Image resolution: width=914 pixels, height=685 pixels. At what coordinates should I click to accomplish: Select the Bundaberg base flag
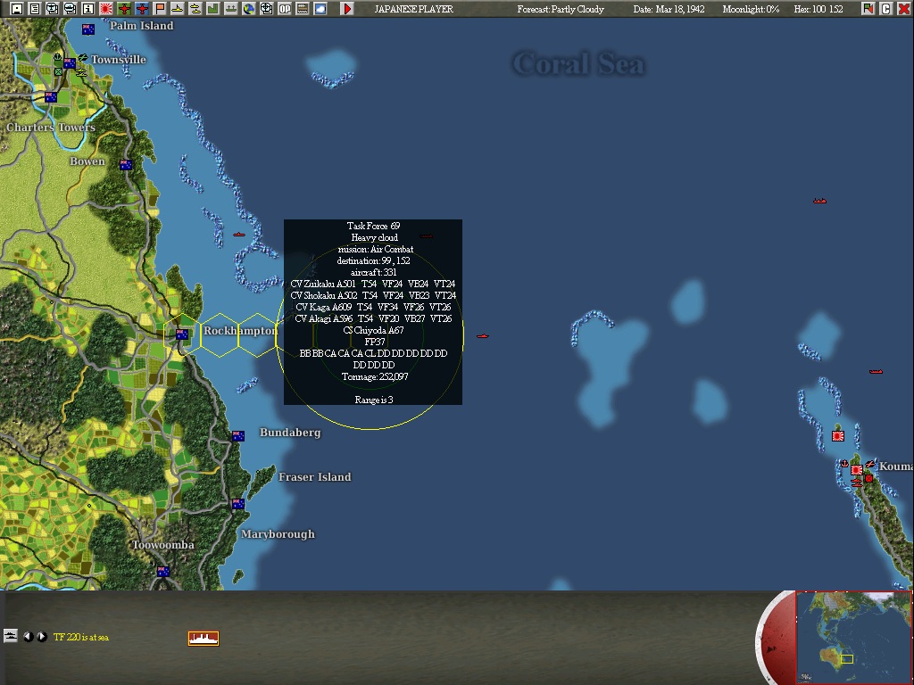click(237, 435)
